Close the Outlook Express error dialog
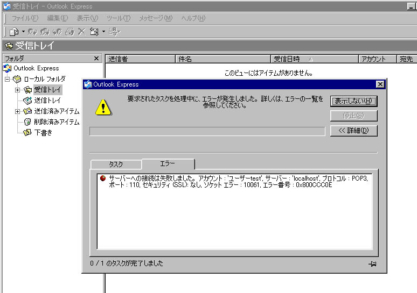The height and width of the screenshot is (293, 417). click(x=380, y=84)
